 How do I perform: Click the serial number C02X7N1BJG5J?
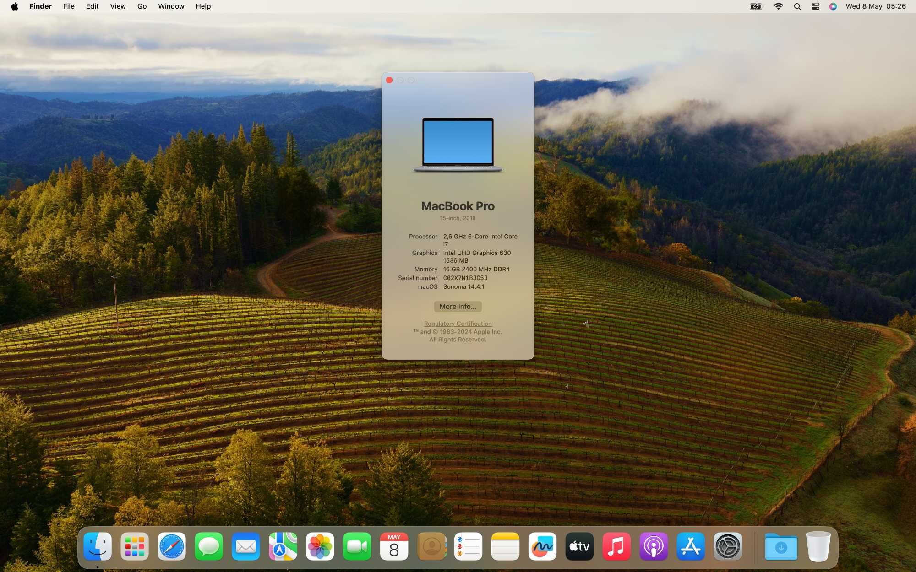point(465,278)
